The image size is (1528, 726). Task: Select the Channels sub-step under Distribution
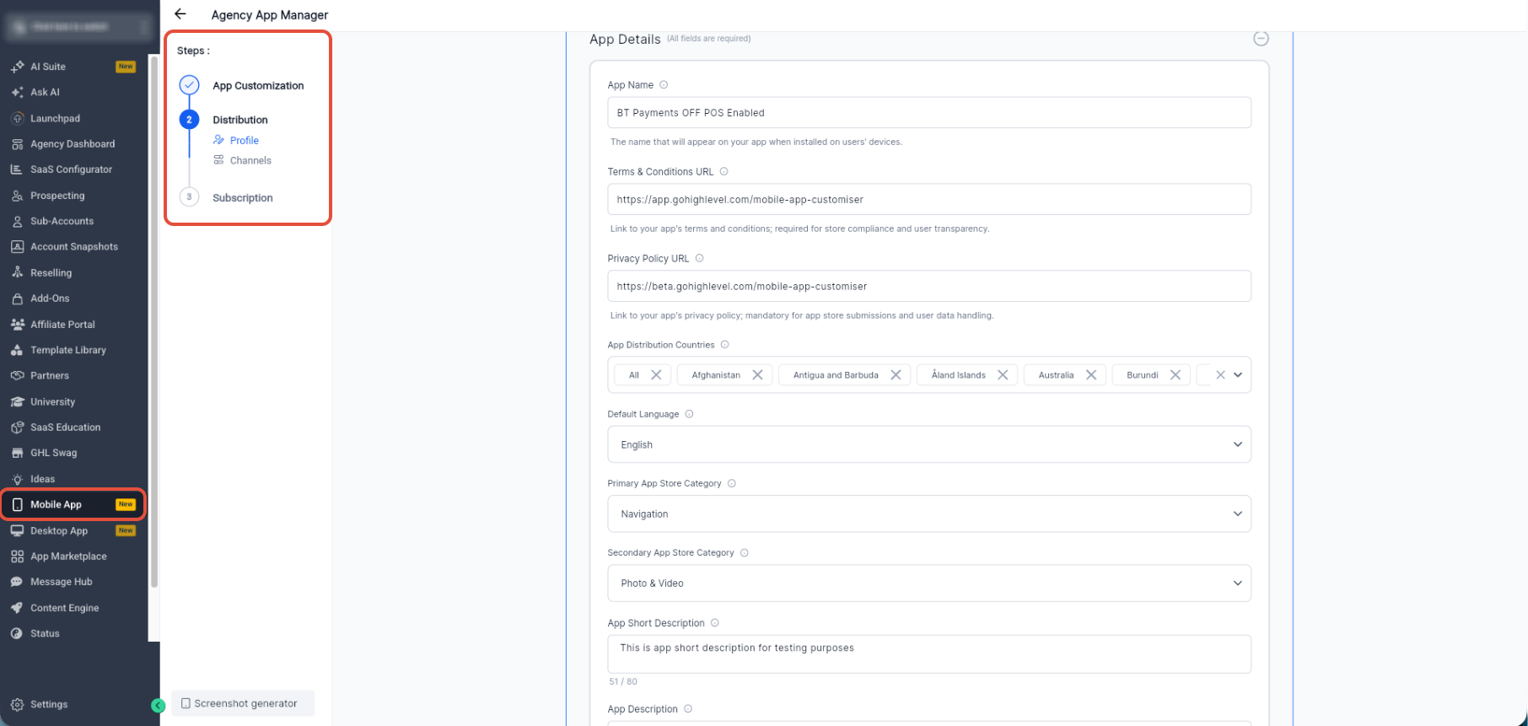tap(250, 160)
